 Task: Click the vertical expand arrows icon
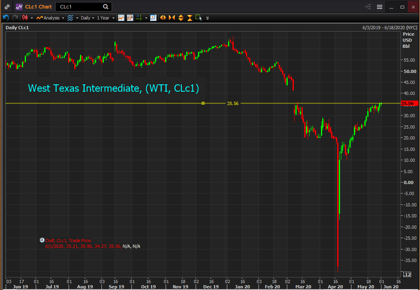point(181,18)
